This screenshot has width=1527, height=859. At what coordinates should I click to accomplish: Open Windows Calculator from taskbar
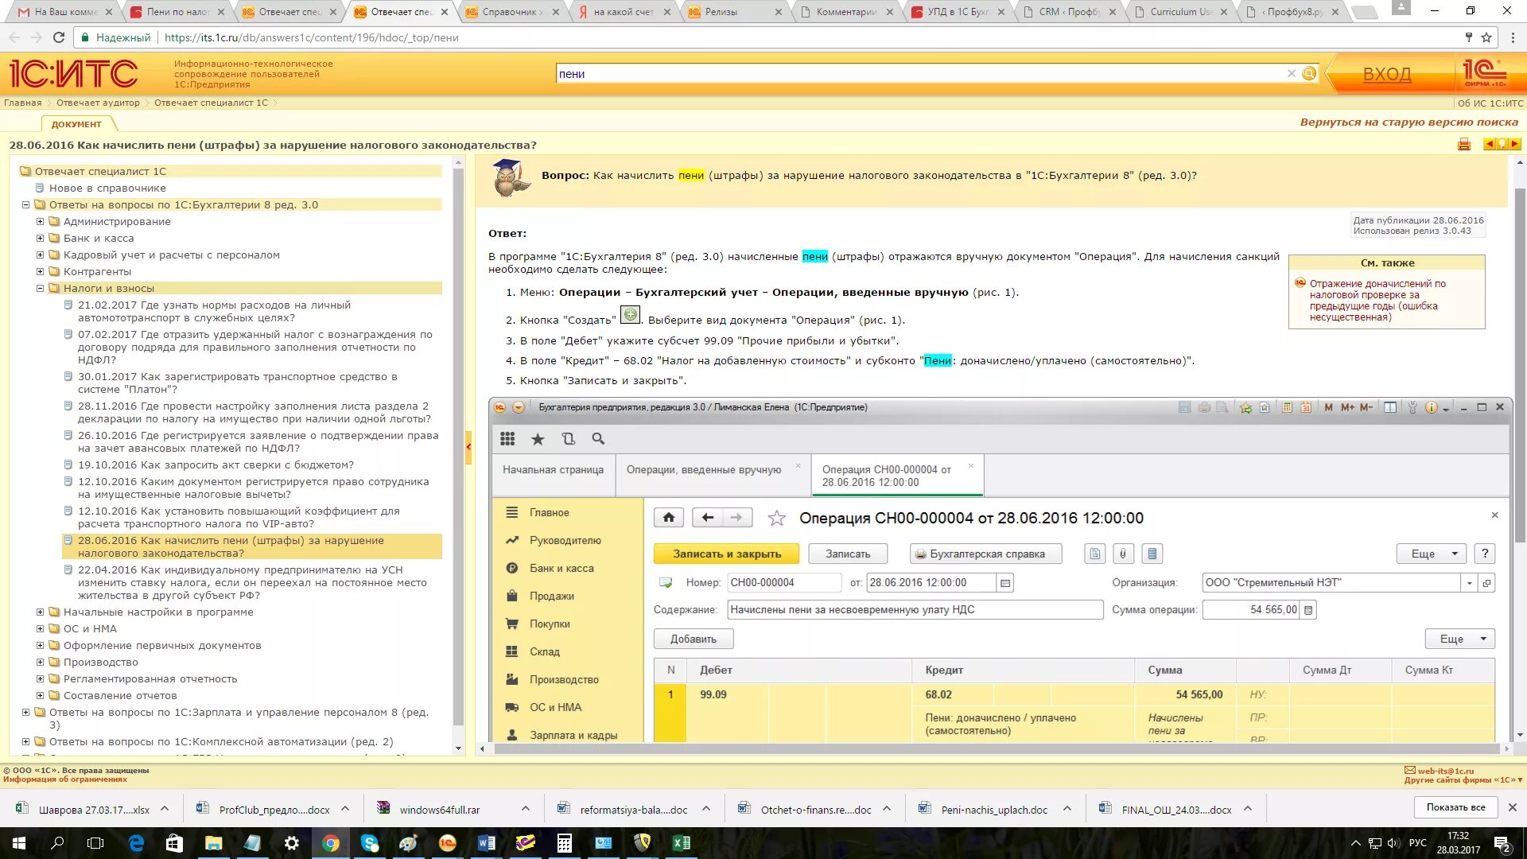[x=565, y=843]
